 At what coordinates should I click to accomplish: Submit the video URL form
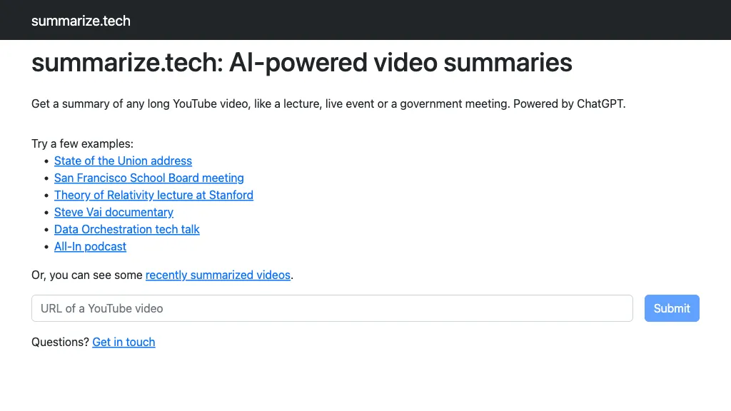pyautogui.click(x=671, y=308)
